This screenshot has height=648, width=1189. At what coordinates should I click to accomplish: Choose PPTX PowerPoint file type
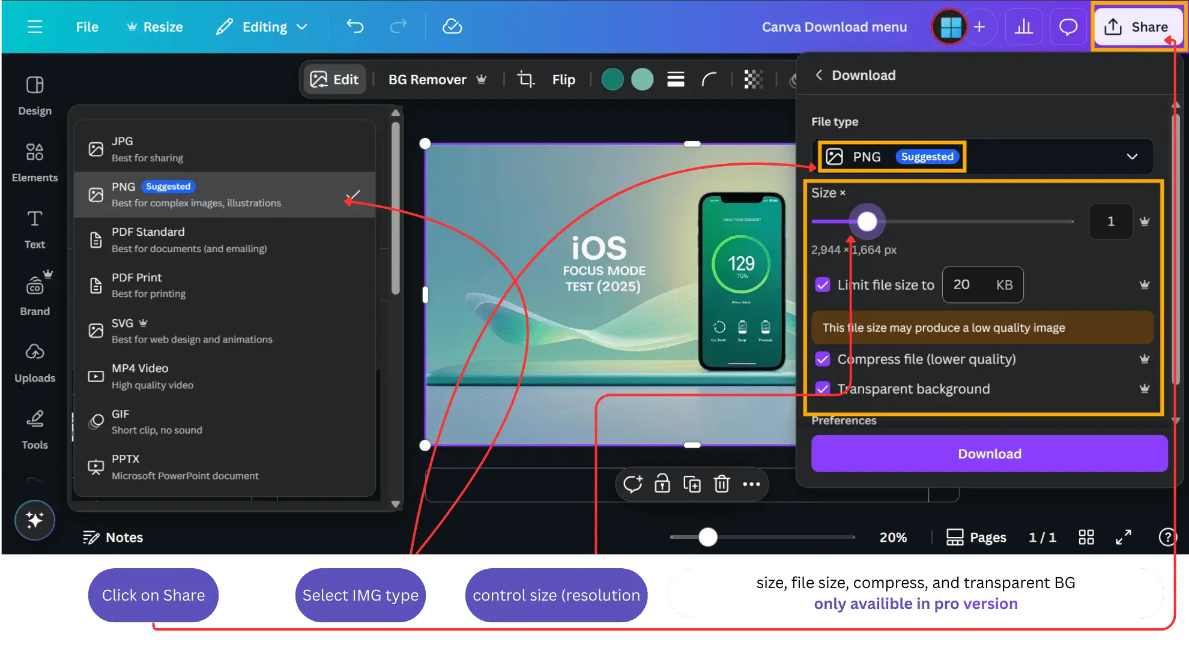point(225,467)
